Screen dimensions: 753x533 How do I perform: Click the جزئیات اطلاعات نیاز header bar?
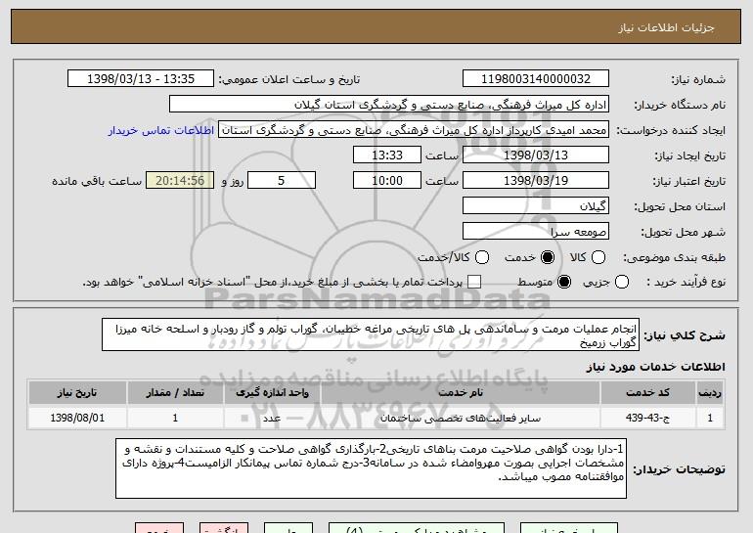[x=376, y=26]
